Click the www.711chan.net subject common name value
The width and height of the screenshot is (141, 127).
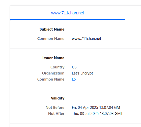(87, 39)
